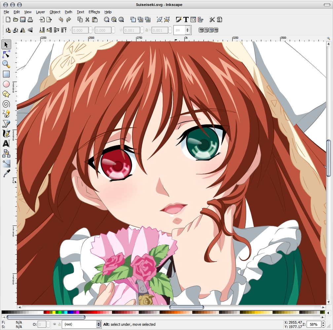The width and height of the screenshot is (333, 330).
Task: Create a new document
Action: point(8,20)
